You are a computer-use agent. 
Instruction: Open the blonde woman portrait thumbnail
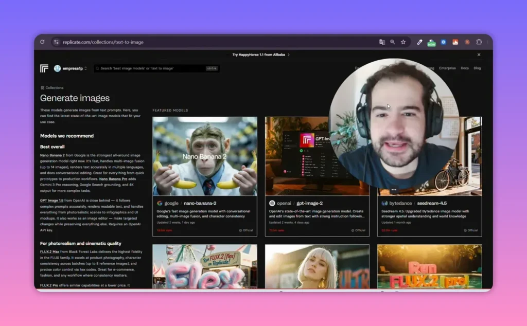[317, 266]
